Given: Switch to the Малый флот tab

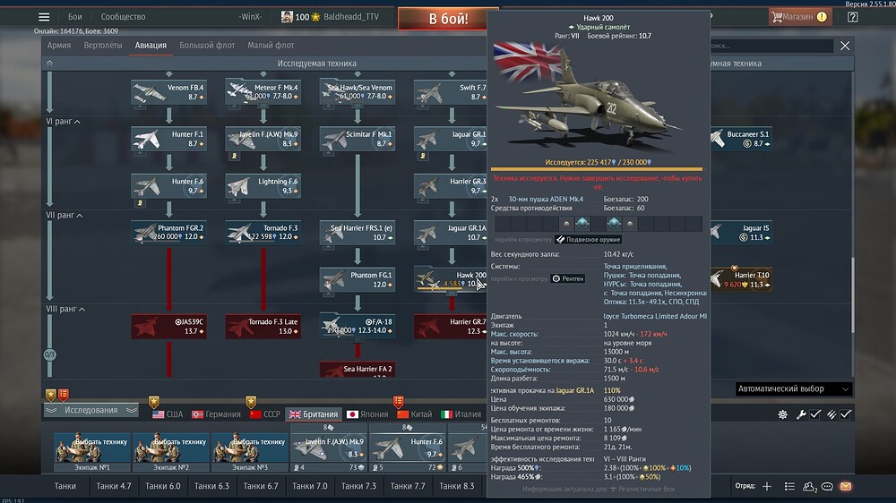Looking at the screenshot, I should tap(271, 45).
